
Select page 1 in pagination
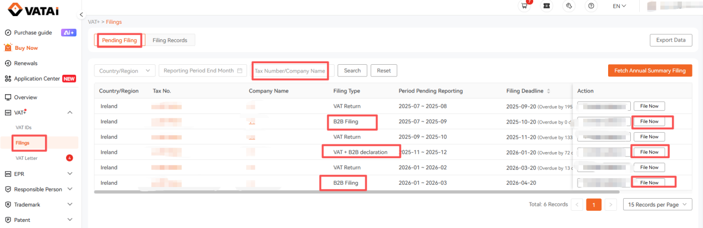tap(594, 205)
